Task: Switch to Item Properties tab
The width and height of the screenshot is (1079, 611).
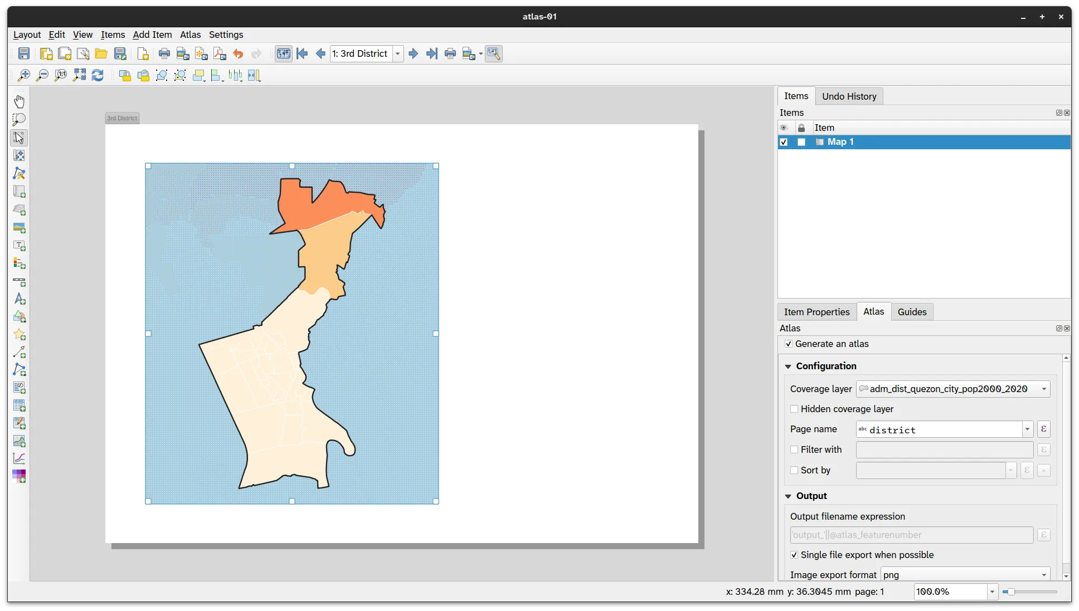Action: pyautogui.click(x=816, y=312)
